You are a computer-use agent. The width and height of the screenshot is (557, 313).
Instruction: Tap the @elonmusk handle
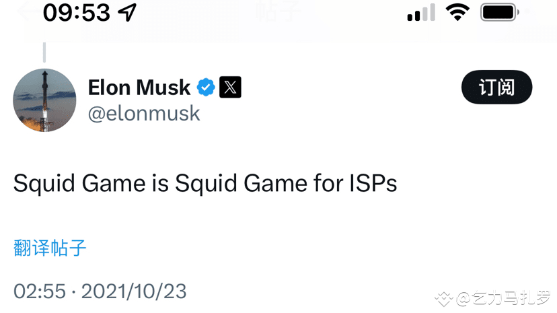(144, 113)
